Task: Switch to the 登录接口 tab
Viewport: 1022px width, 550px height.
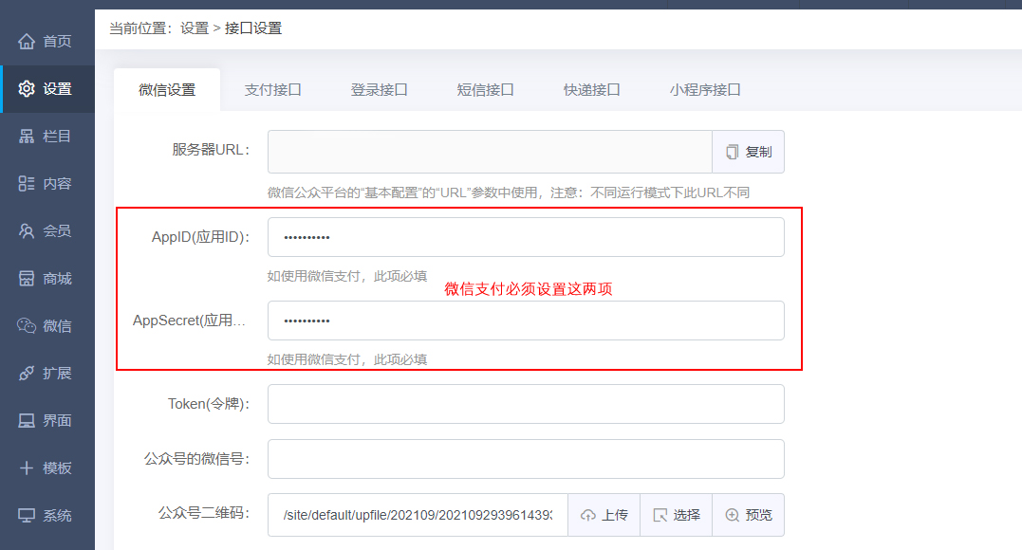Action: tap(380, 90)
